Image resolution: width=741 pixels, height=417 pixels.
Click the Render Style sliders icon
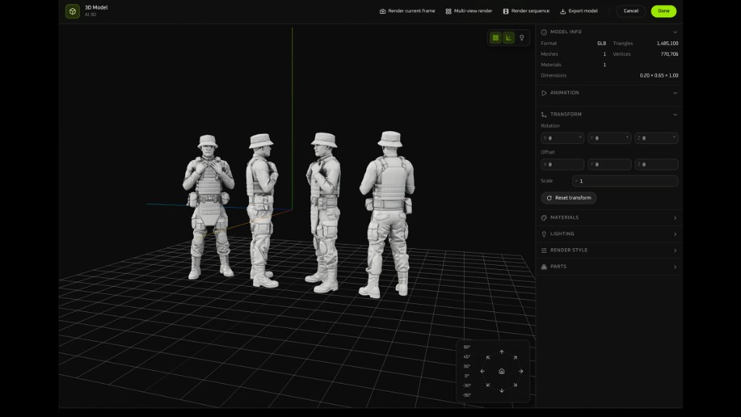click(x=544, y=250)
